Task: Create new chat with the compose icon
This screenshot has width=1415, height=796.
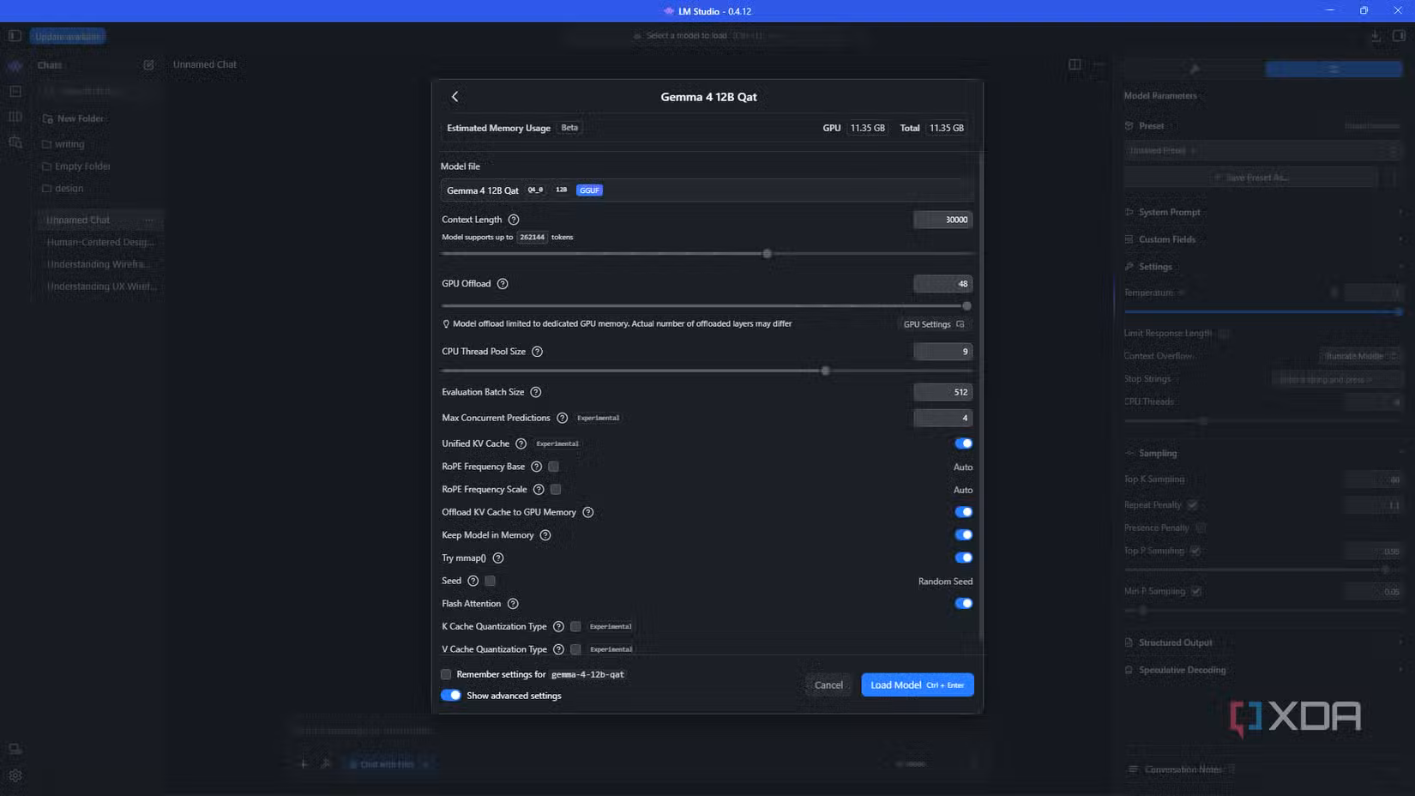Action: (148, 65)
